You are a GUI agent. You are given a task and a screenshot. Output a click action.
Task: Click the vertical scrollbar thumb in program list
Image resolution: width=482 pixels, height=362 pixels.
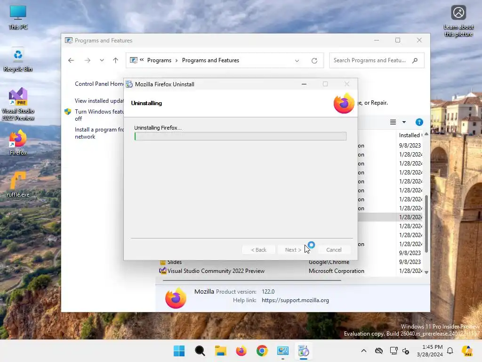click(x=426, y=224)
